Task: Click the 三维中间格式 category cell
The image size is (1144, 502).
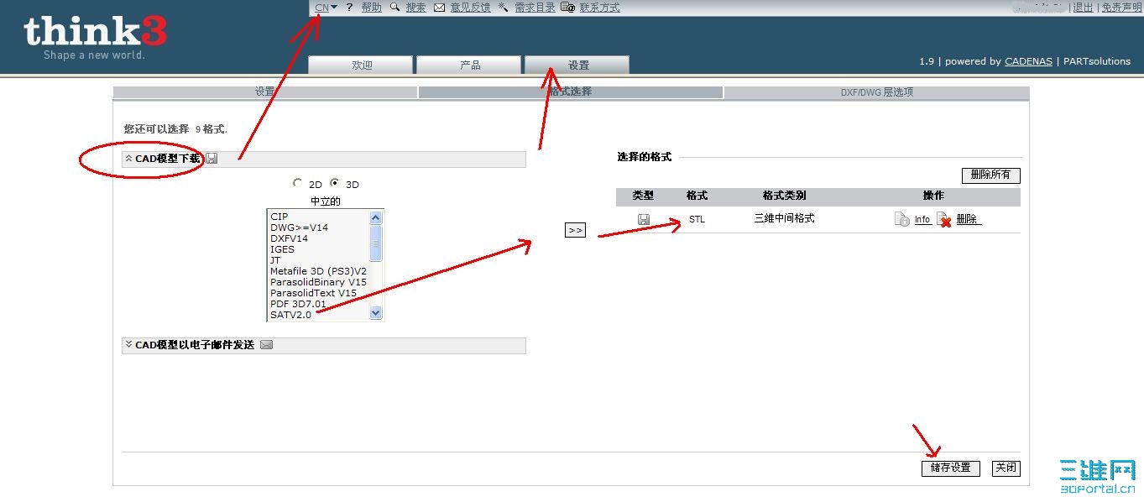Action: 784,218
